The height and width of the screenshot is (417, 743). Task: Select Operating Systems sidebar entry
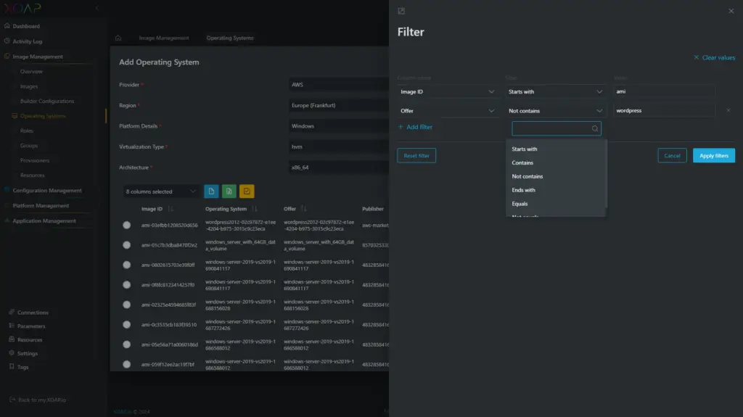coord(43,115)
